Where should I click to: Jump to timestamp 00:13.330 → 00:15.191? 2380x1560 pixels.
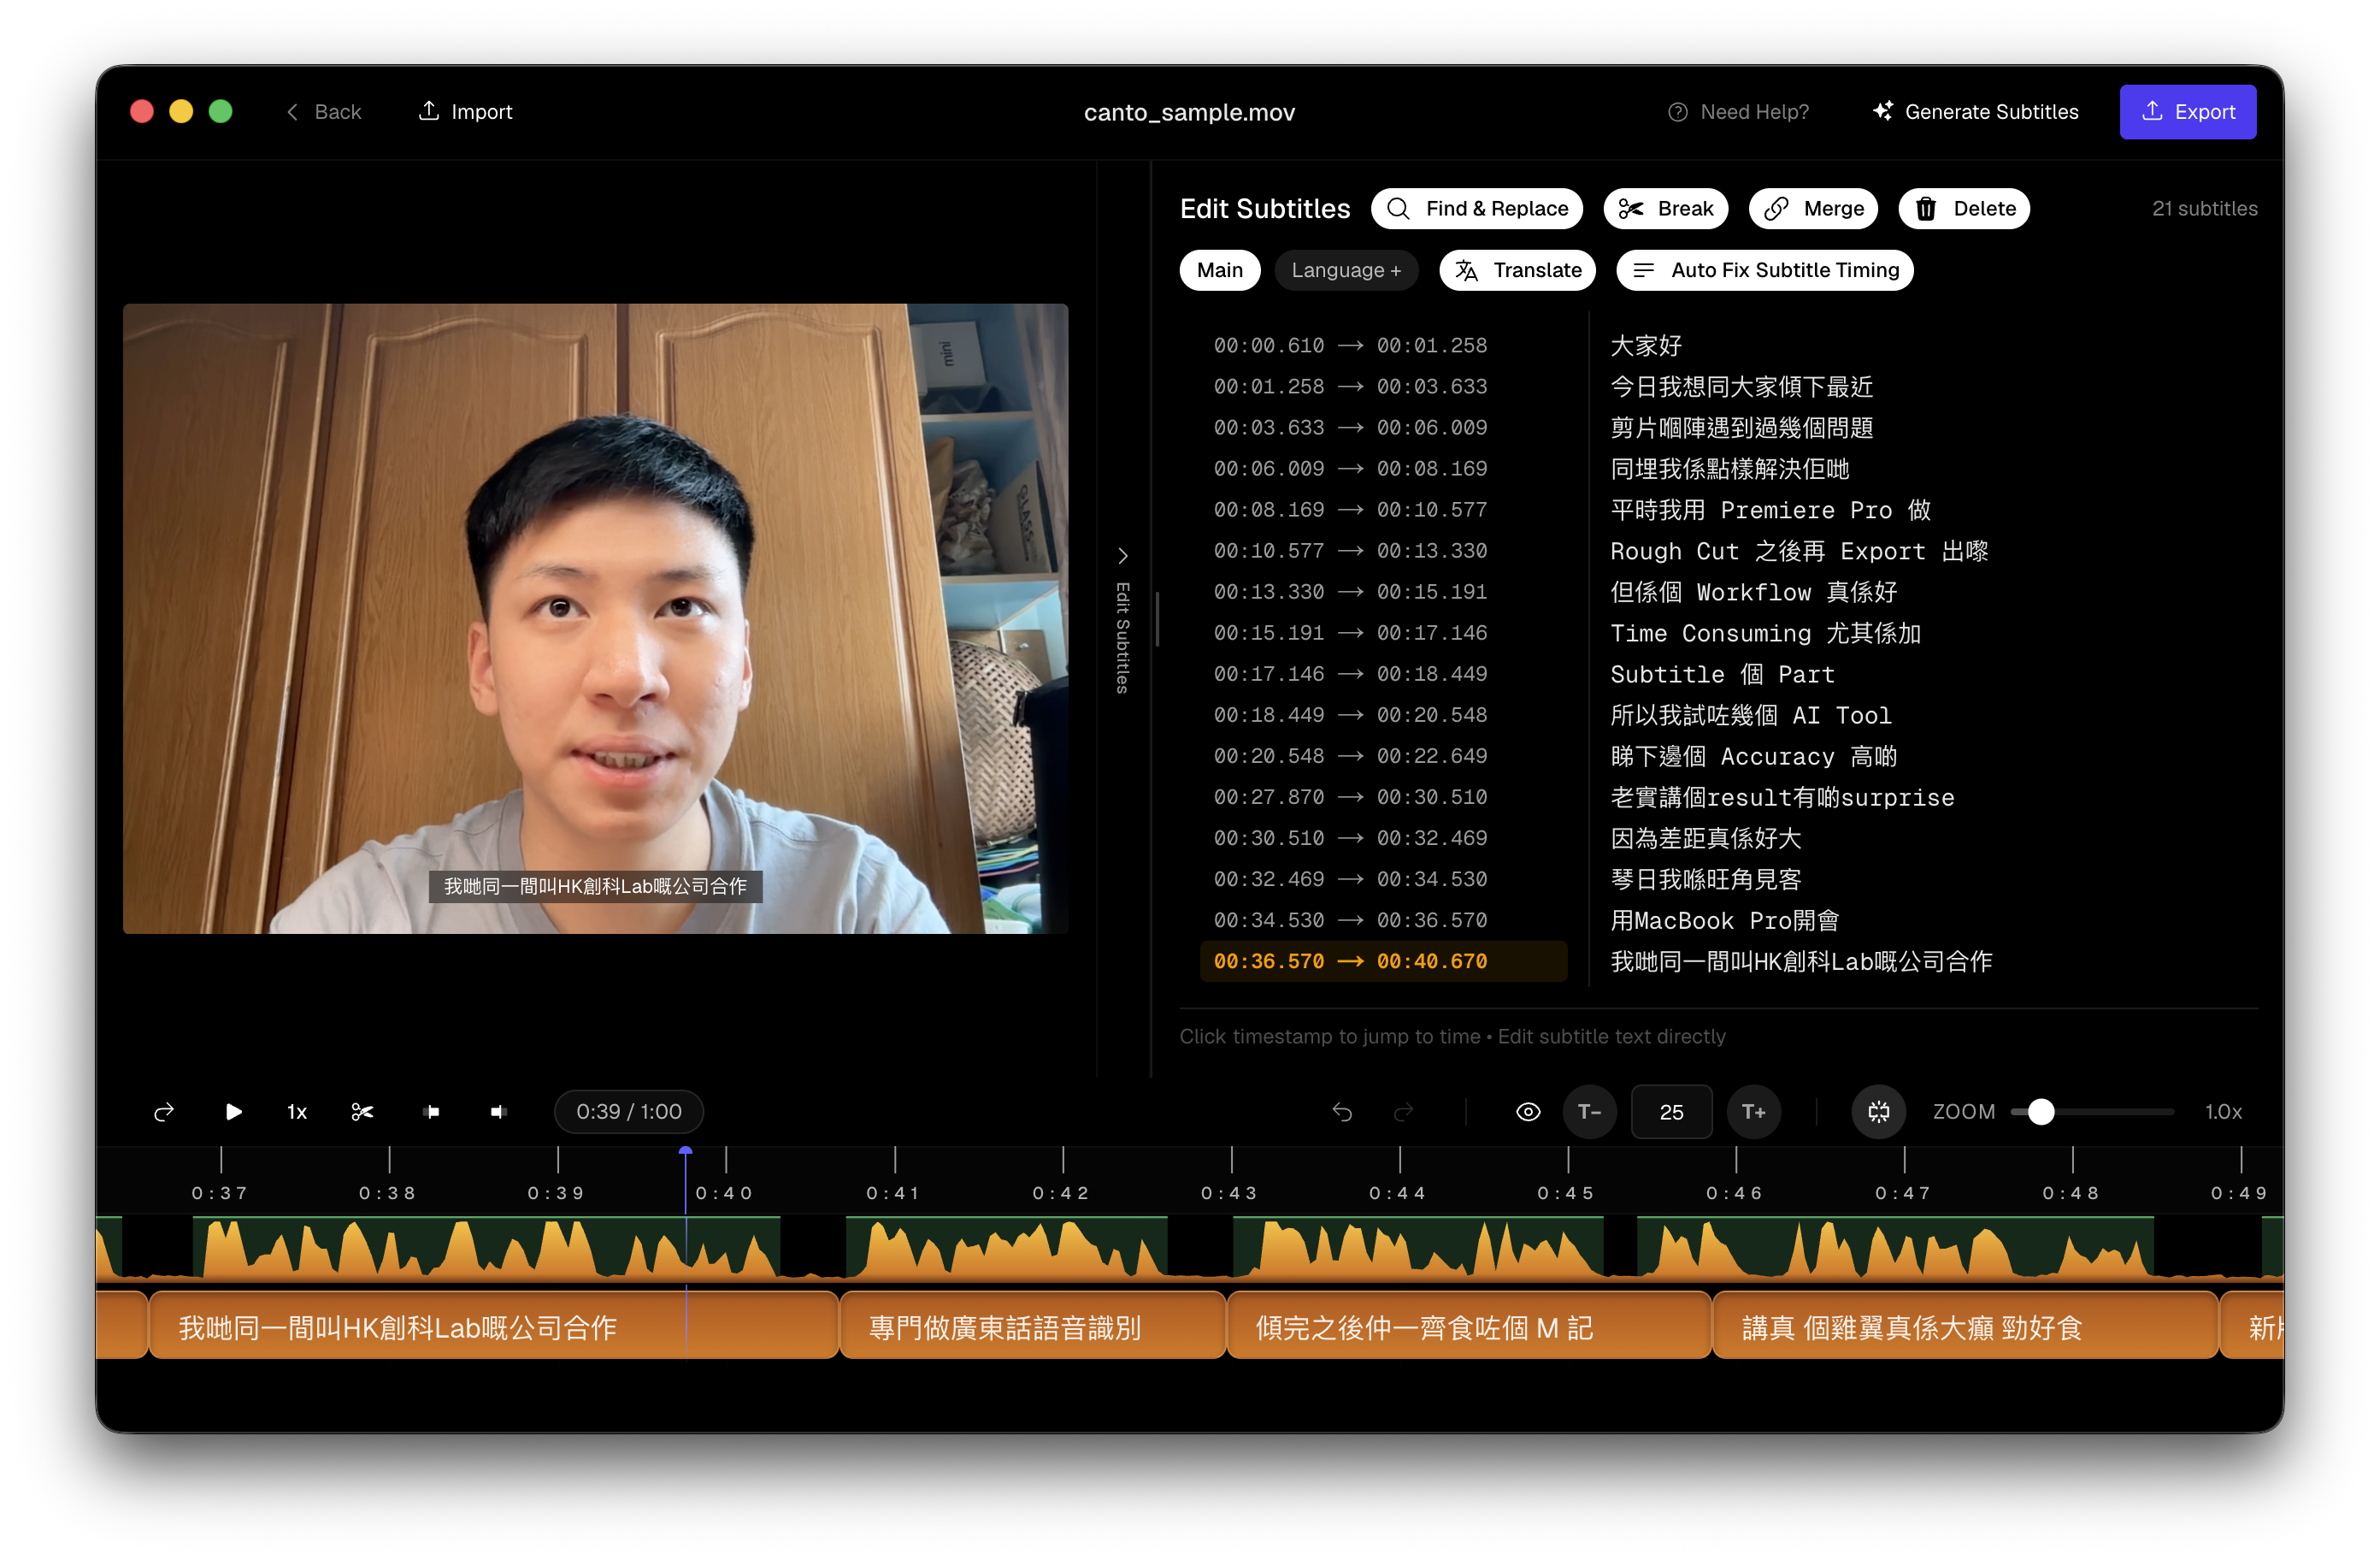tap(1350, 591)
